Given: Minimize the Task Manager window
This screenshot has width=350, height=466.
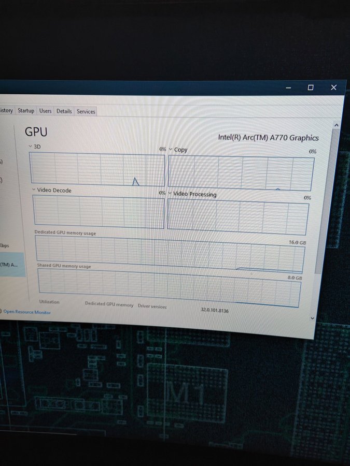Looking at the screenshot, I should point(288,88).
